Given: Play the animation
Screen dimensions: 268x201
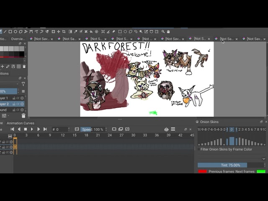Looking at the screenshot, I should pyautogui.click(x=32, y=129).
